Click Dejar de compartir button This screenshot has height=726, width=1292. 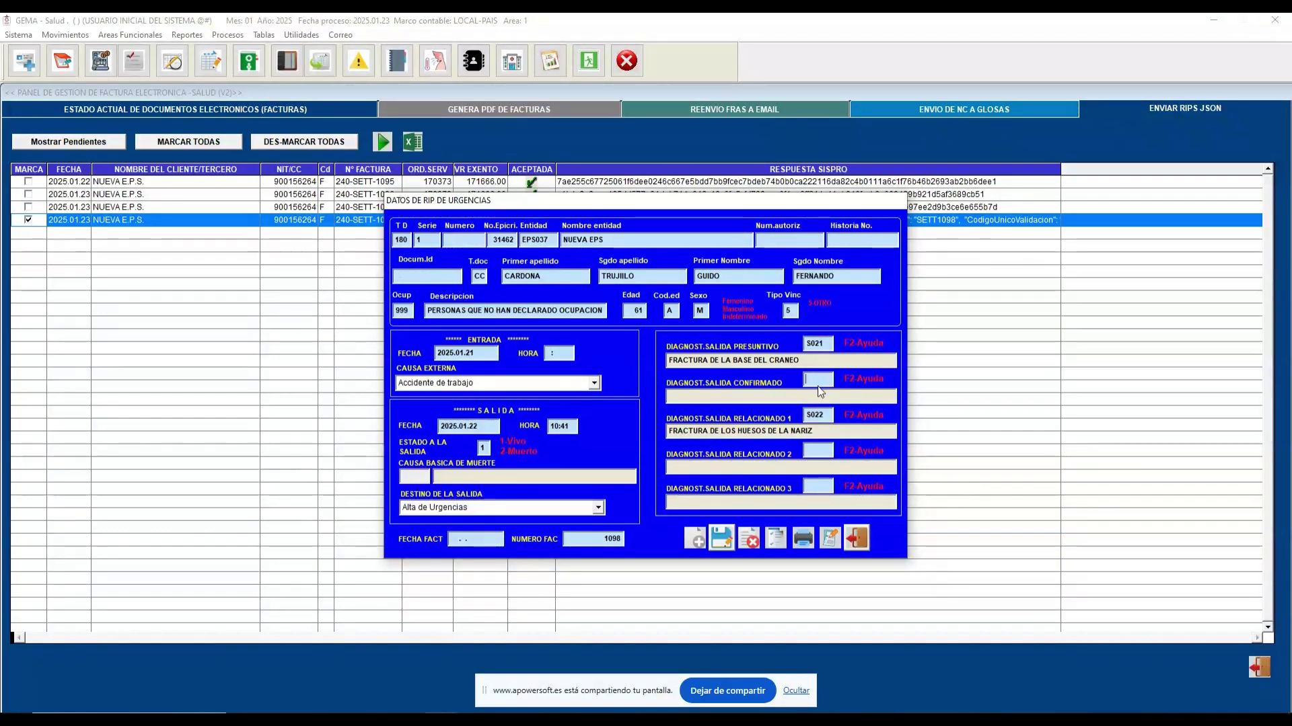click(727, 690)
